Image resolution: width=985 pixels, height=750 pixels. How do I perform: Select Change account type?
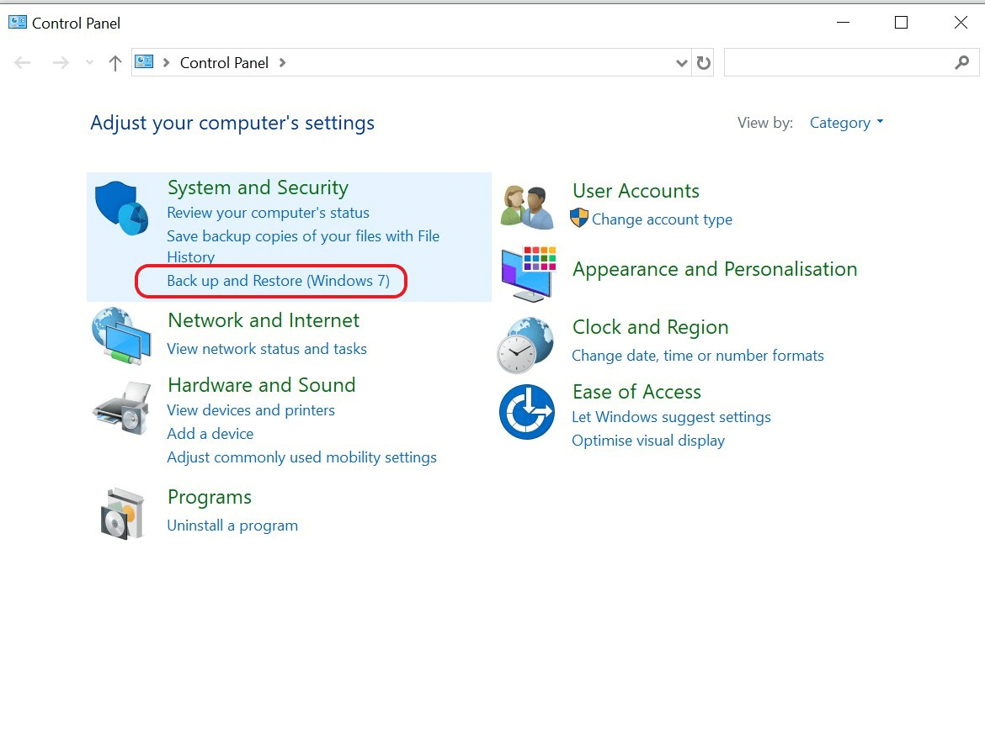[x=662, y=219]
